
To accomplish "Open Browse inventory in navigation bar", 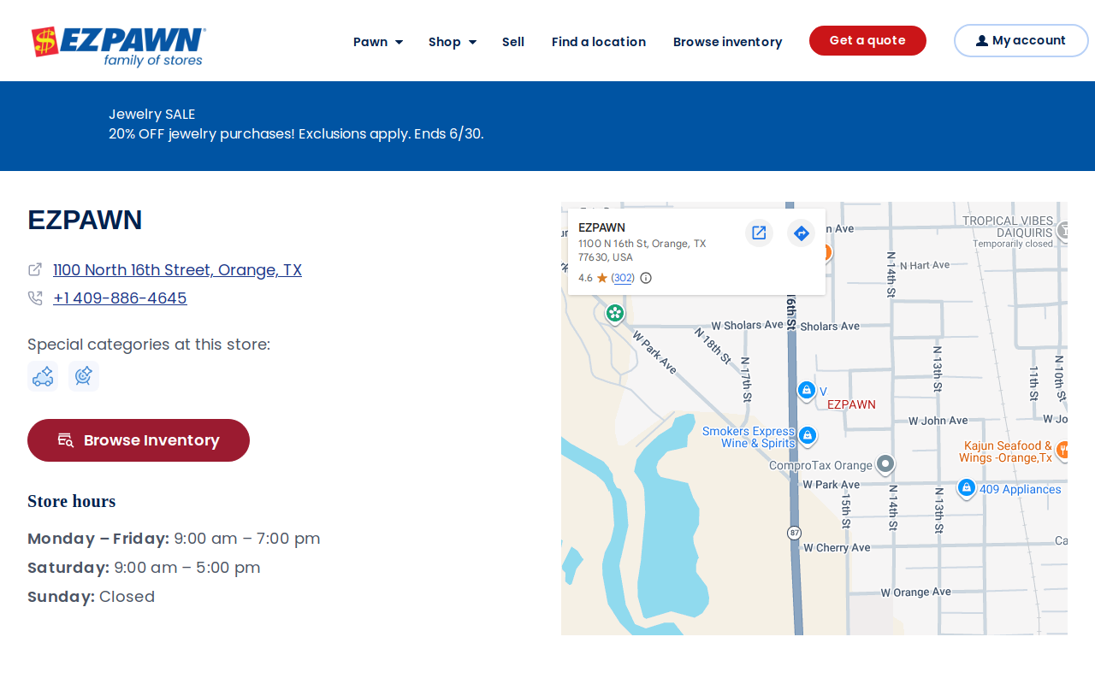I will coord(728,42).
